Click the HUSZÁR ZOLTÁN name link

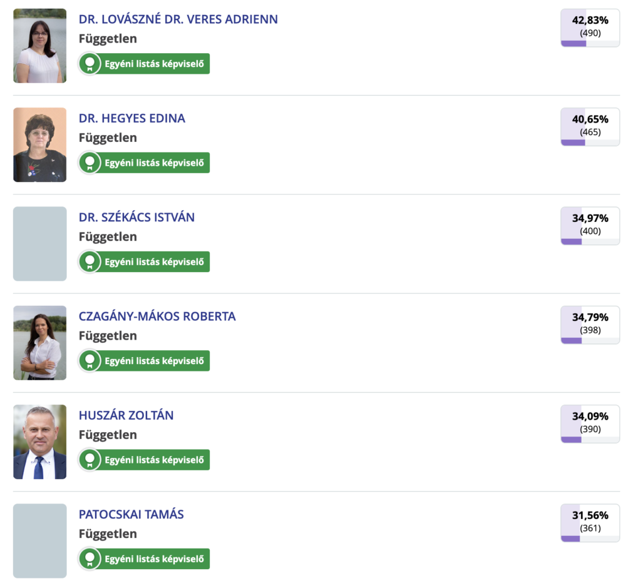pyautogui.click(x=126, y=415)
